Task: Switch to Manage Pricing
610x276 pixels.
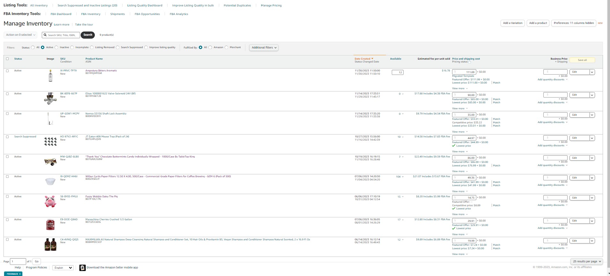Action: pyautogui.click(x=271, y=5)
